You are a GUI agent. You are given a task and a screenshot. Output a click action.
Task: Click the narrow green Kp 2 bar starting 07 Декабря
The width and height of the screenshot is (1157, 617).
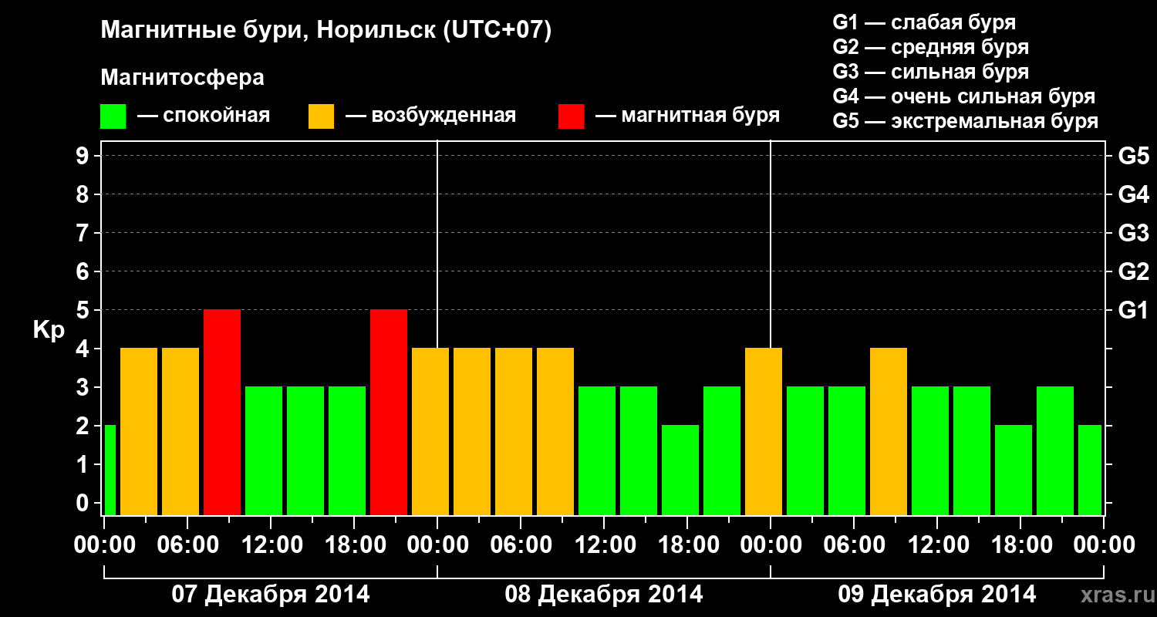click(x=110, y=470)
